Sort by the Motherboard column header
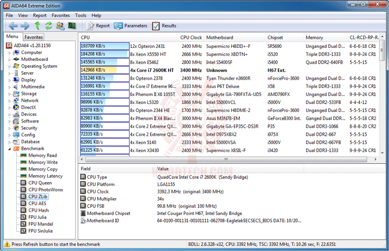This screenshot has height=251, width=389. (234, 37)
